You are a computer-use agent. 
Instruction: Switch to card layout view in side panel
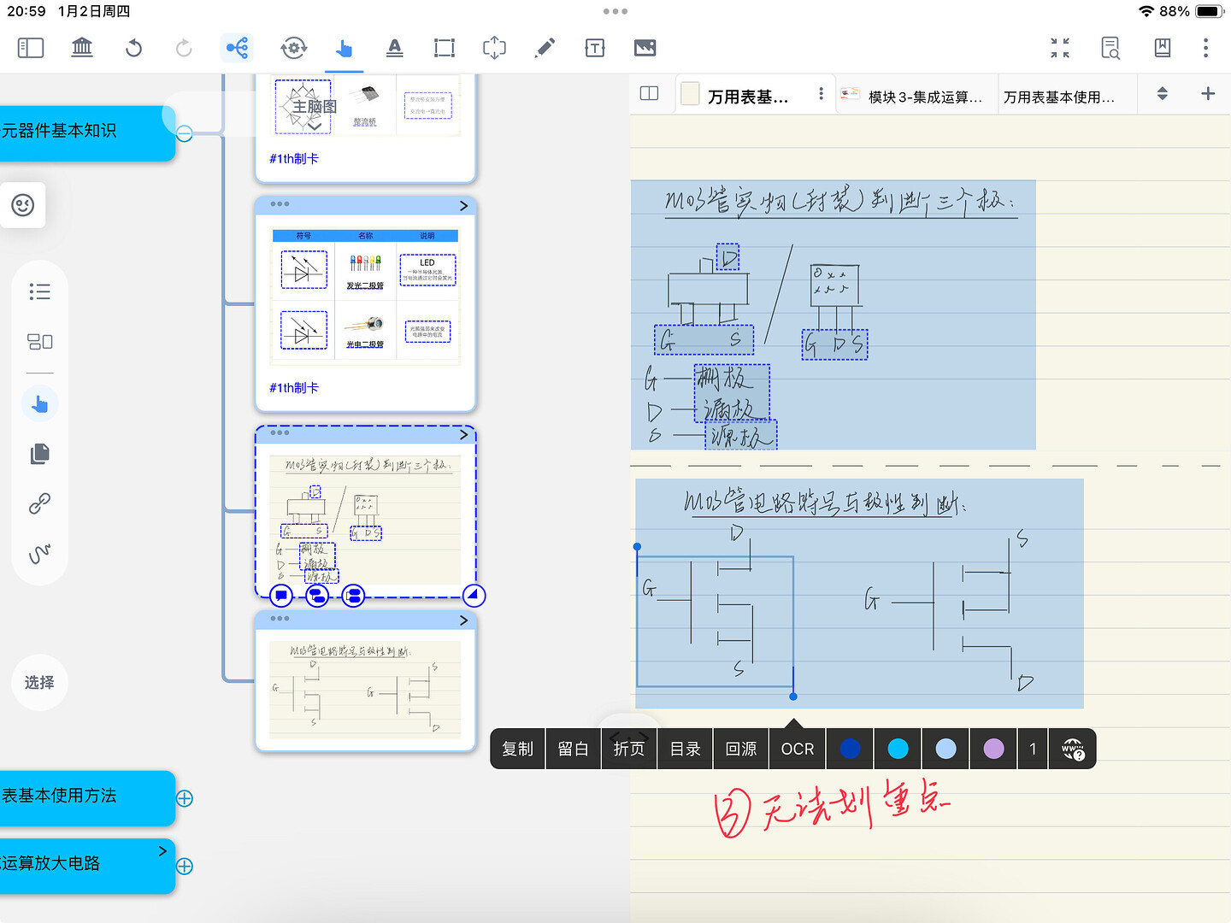[39, 342]
